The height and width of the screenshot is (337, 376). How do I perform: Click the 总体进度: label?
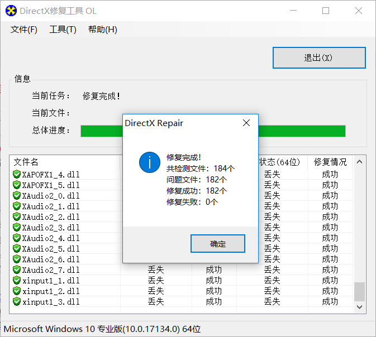[x=51, y=131]
